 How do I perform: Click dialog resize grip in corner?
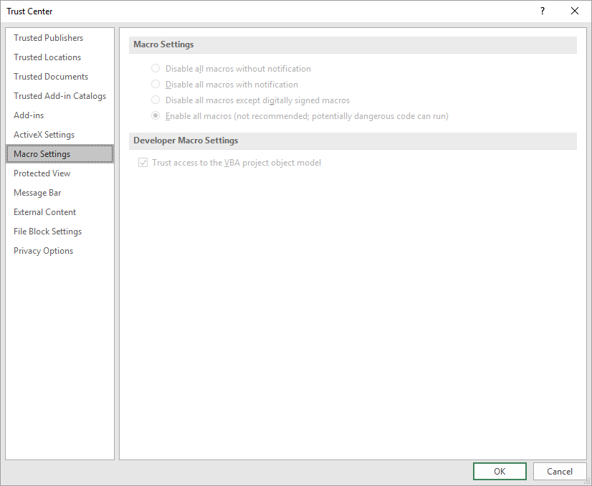pos(588,482)
